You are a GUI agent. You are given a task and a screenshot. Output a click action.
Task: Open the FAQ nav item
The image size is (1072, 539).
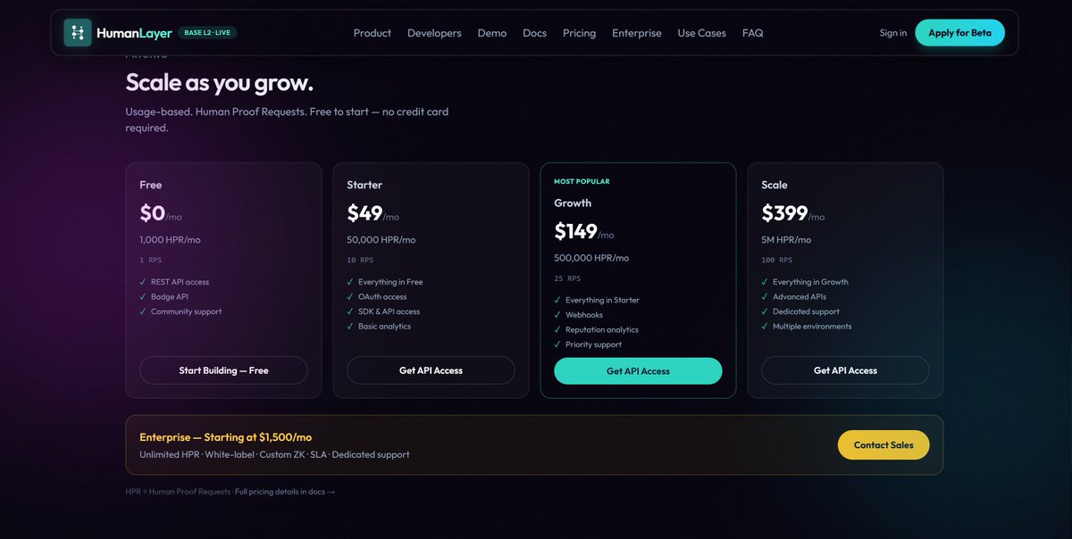[x=752, y=33]
